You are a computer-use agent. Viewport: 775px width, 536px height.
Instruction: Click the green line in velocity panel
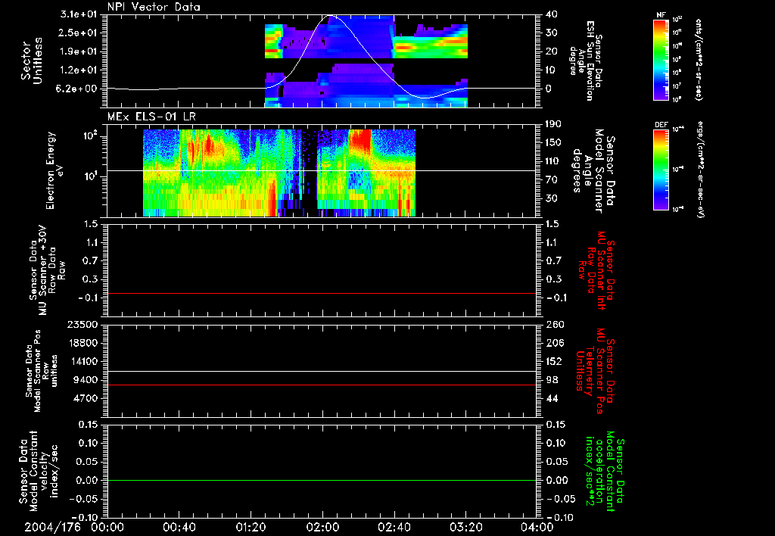322,480
